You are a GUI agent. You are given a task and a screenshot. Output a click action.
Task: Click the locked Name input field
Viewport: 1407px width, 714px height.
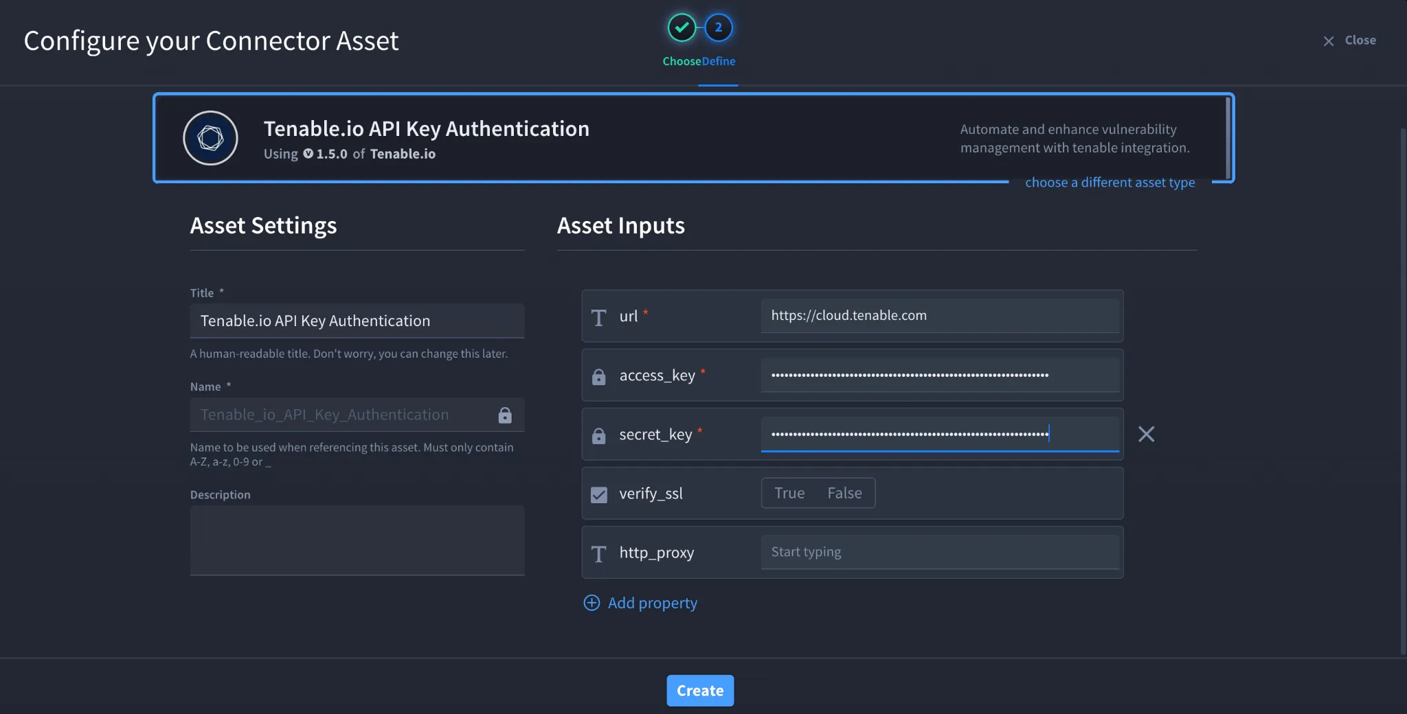point(357,415)
